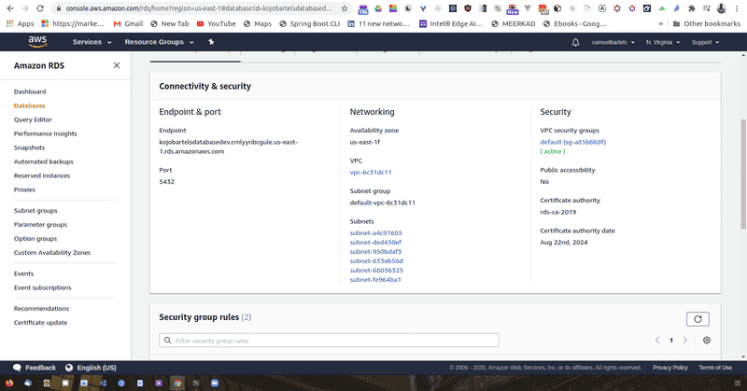
Task: Bookmark this page with the star icon
Action: point(345,8)
